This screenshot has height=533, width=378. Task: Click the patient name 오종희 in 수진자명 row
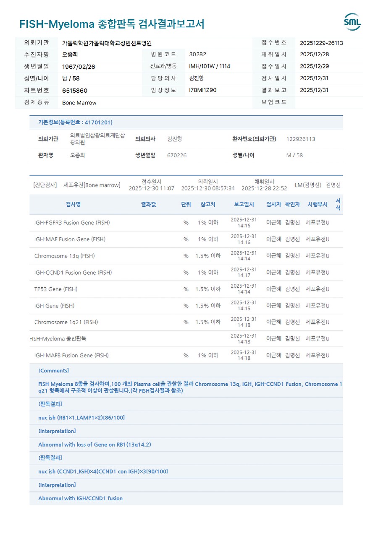tap(70, 55)
